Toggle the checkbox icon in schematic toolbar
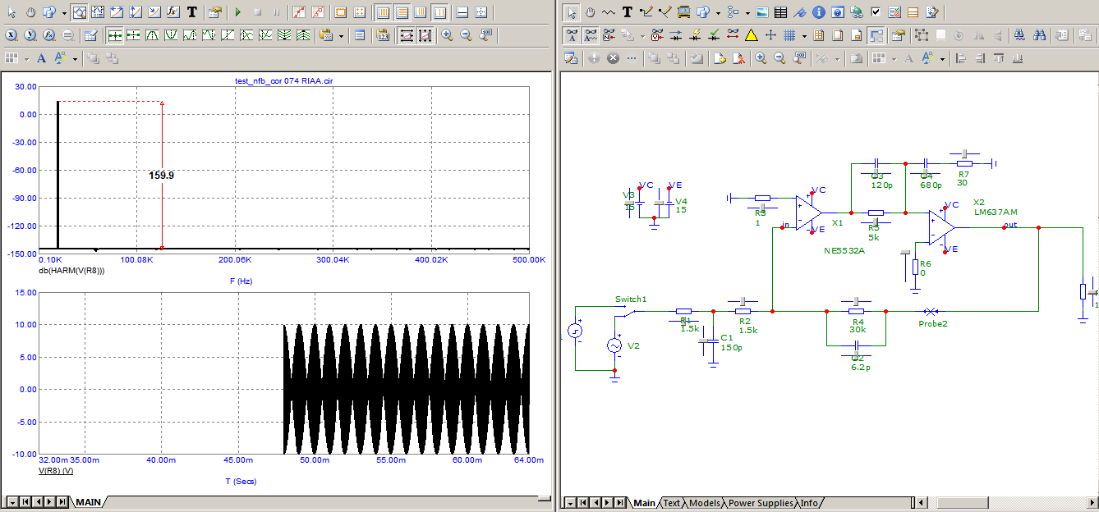 pyautogui.click(x=876, y=12)
